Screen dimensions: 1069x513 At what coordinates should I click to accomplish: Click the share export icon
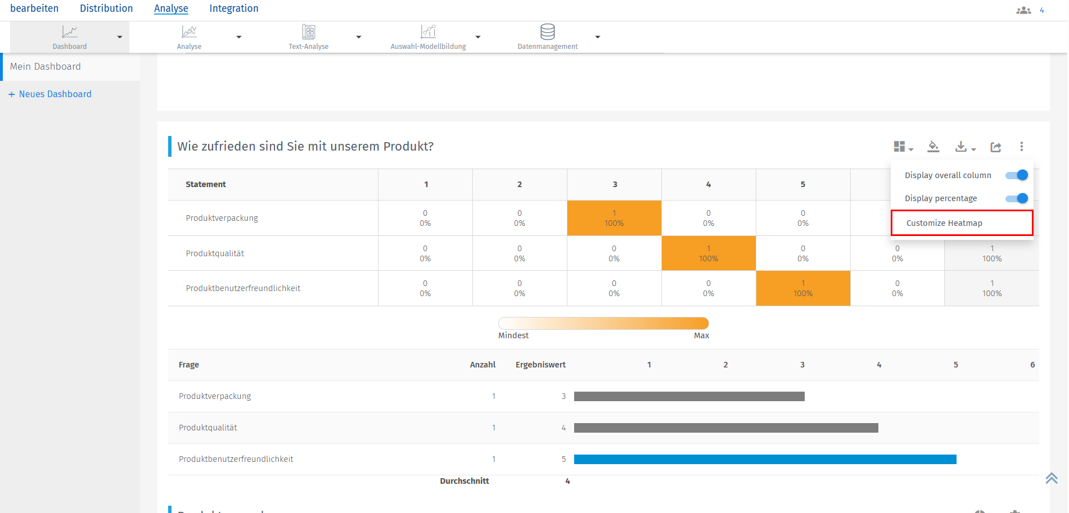pyautogui.click(x=996, y=147)
